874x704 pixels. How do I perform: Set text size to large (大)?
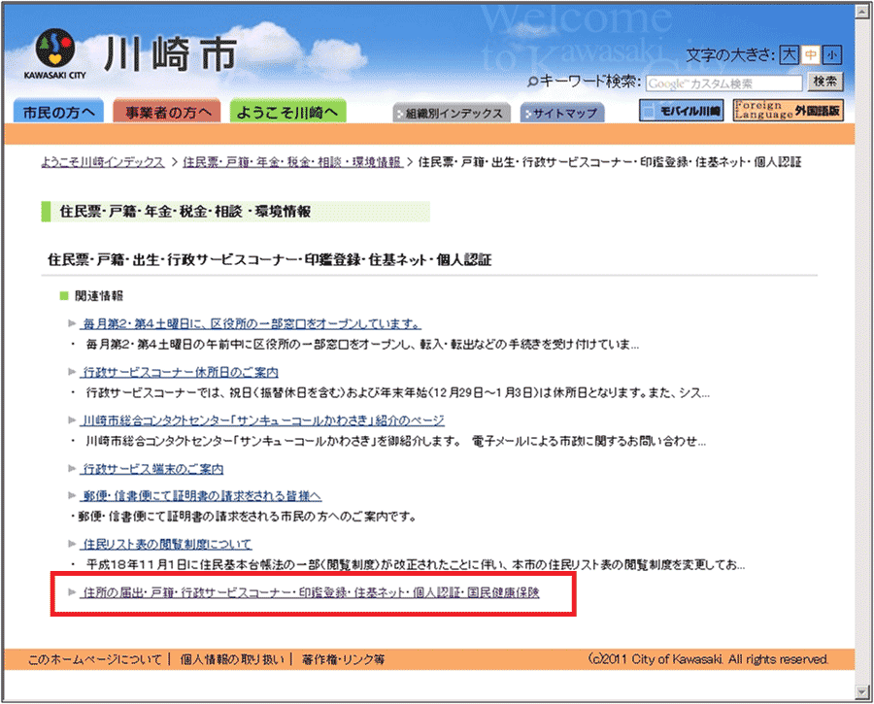coord(789,54)
